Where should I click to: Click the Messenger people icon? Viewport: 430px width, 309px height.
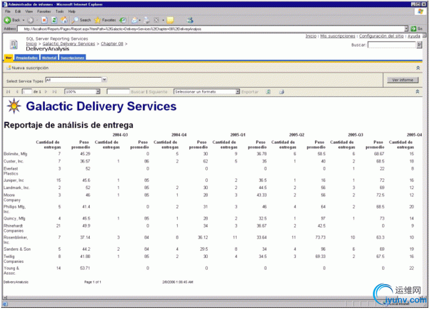click(x=190, y=20)
